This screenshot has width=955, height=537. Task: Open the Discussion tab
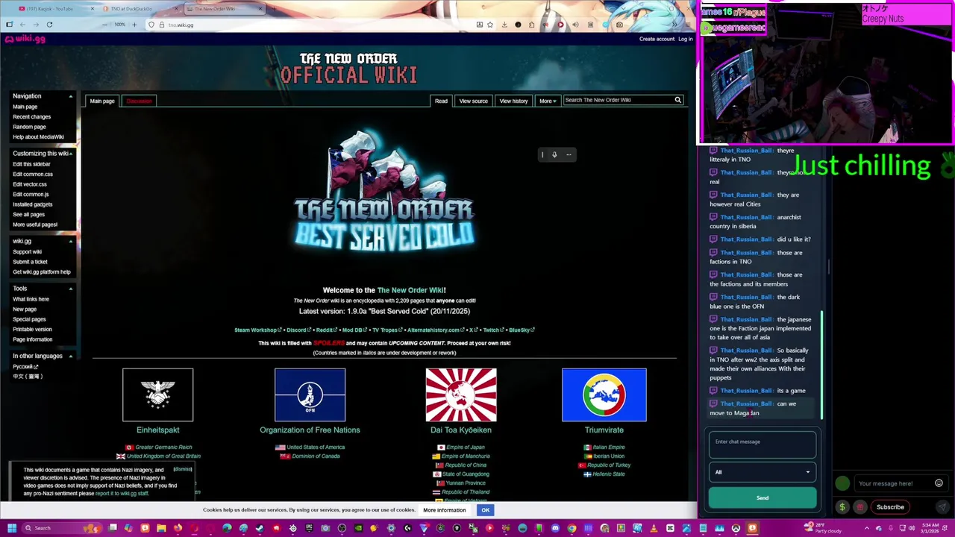[139, 101]
